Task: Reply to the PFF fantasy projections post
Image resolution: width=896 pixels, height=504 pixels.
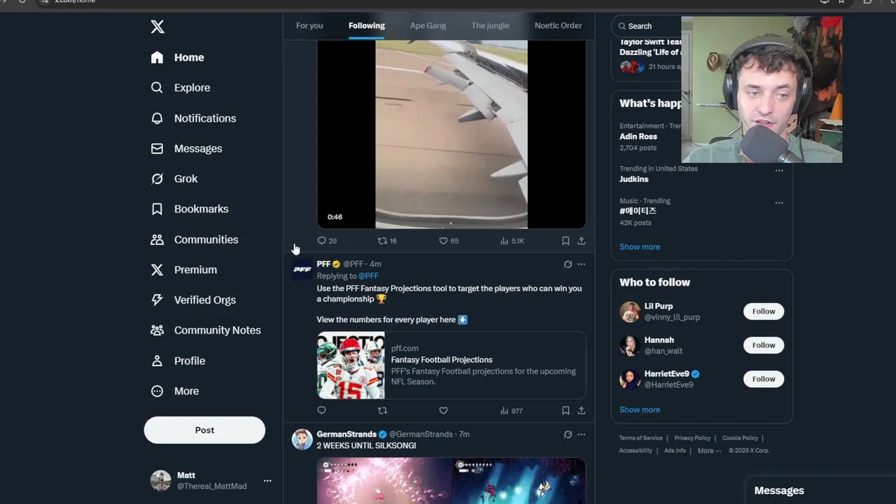Action: pos(322,411)
